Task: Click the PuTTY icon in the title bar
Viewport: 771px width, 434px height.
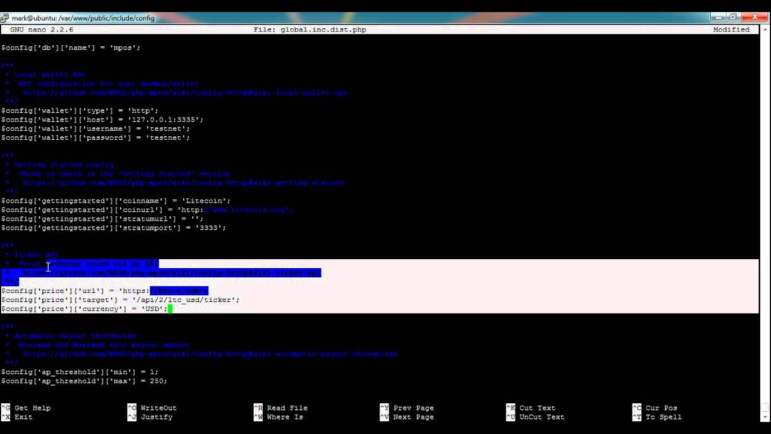Action: coord(5,18)
